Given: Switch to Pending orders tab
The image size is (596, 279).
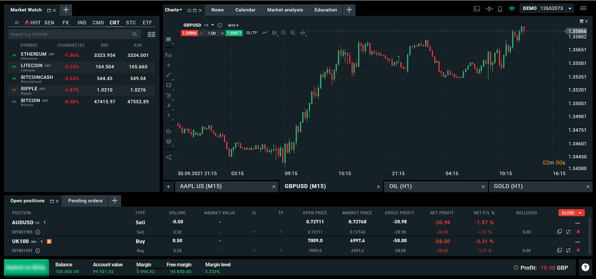Looking at the screenshot, I should pyautogui.click(x=85, y=201).
